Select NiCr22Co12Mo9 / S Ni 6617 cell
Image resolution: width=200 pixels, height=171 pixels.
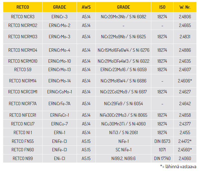tap(123, 92)
